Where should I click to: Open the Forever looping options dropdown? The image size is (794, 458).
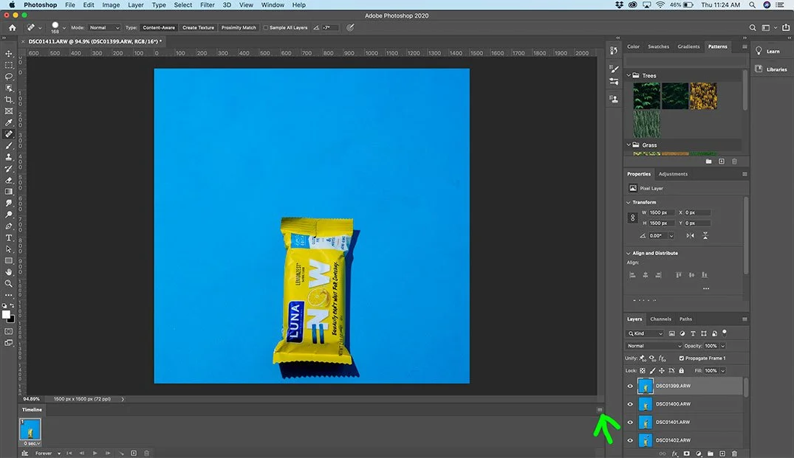click(47, 454)
